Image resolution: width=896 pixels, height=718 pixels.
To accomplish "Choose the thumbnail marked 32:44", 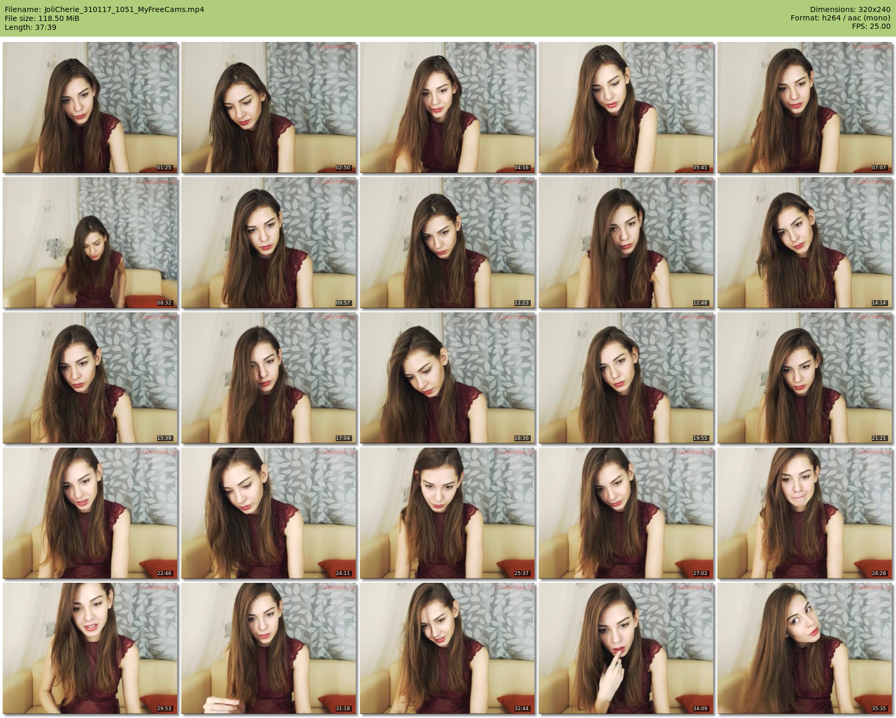I will [447, 648].
